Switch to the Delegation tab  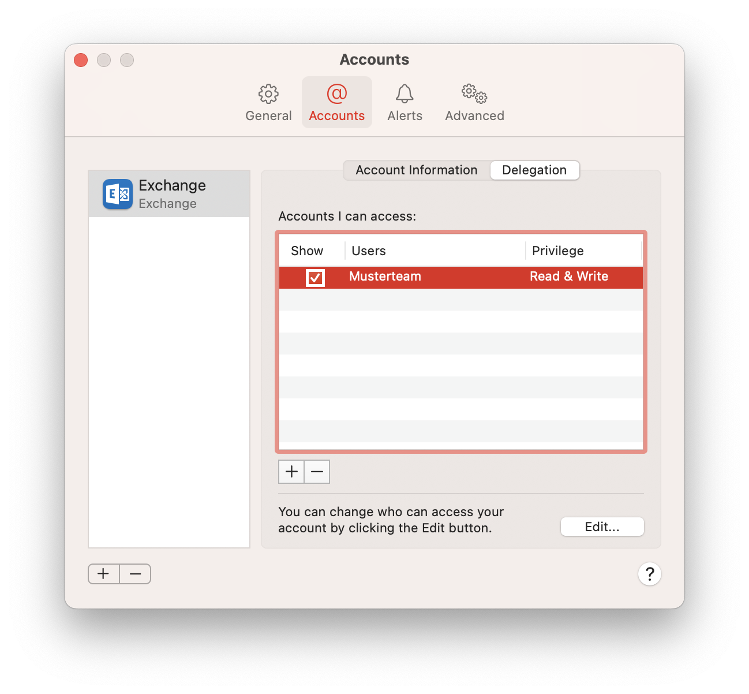[534, 170]
